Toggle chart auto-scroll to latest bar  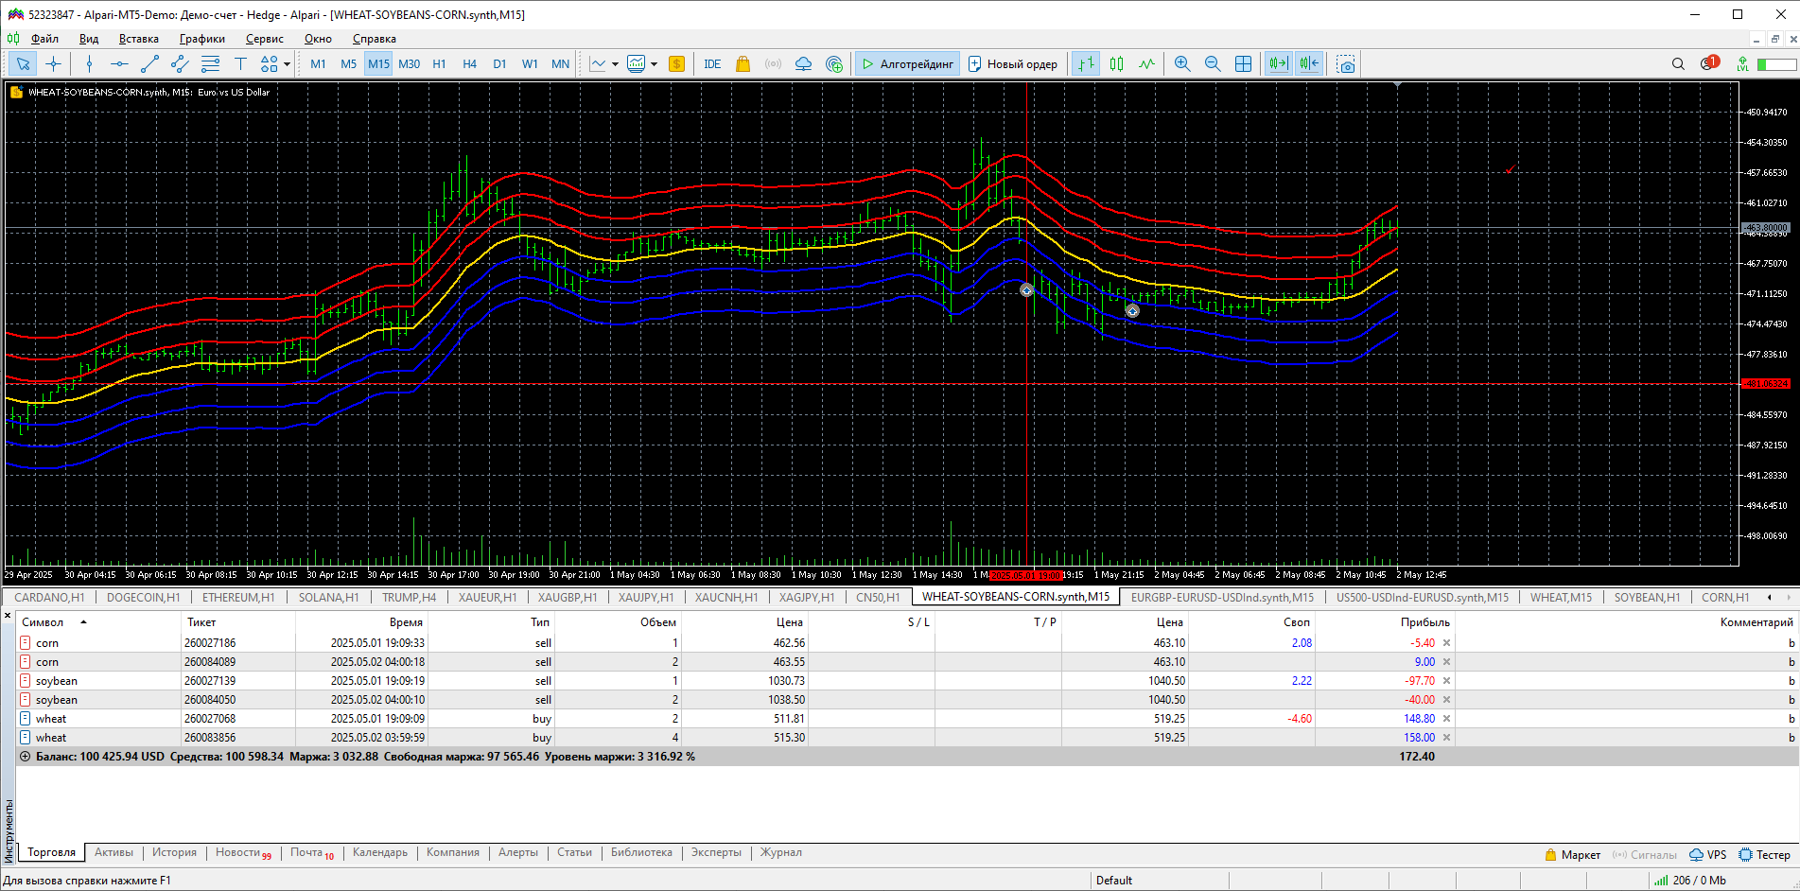pyautogui.click(x=1278, y=64)
